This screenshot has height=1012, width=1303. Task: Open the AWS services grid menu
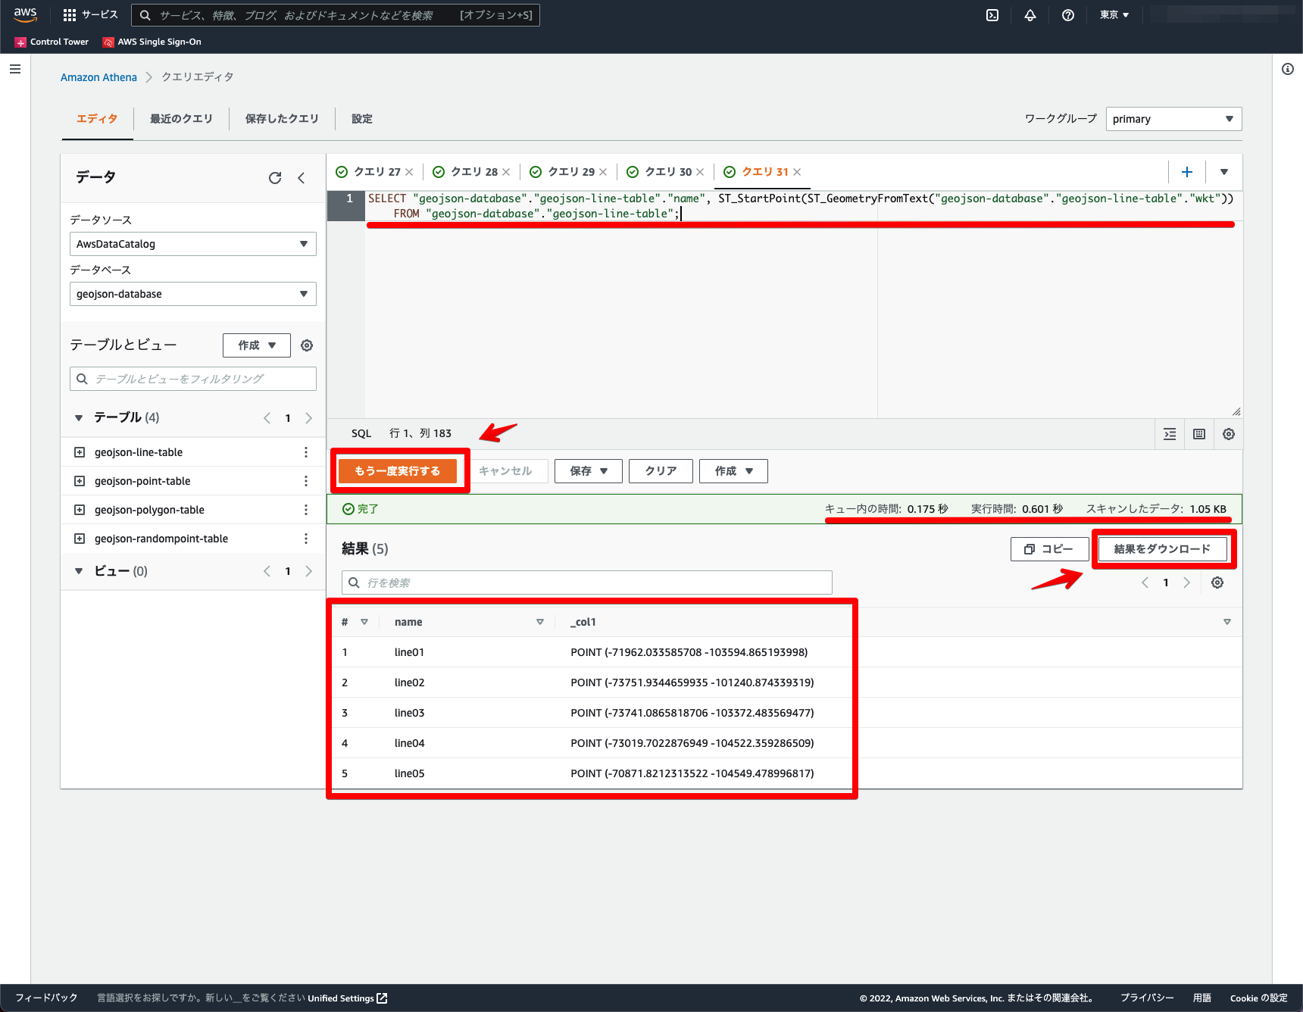coord(70,15)
